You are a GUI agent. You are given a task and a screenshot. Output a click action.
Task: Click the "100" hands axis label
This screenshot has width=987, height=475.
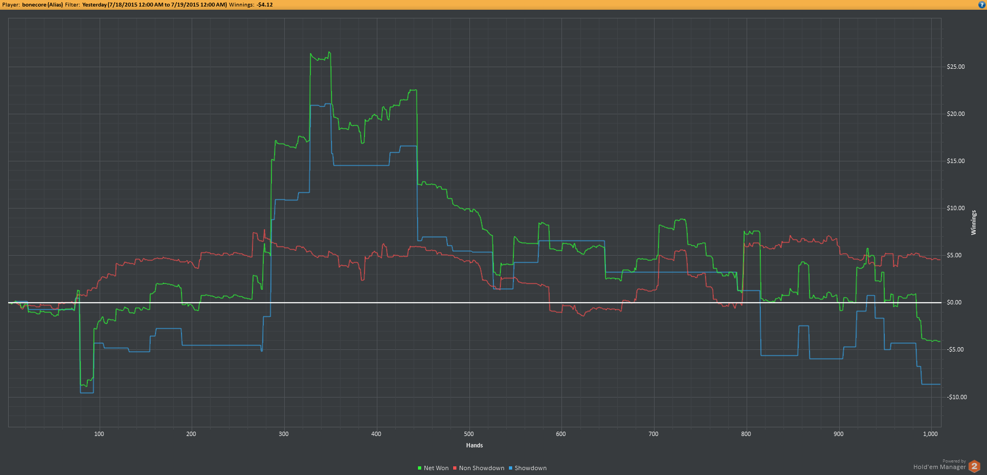(x=99, y=434)
